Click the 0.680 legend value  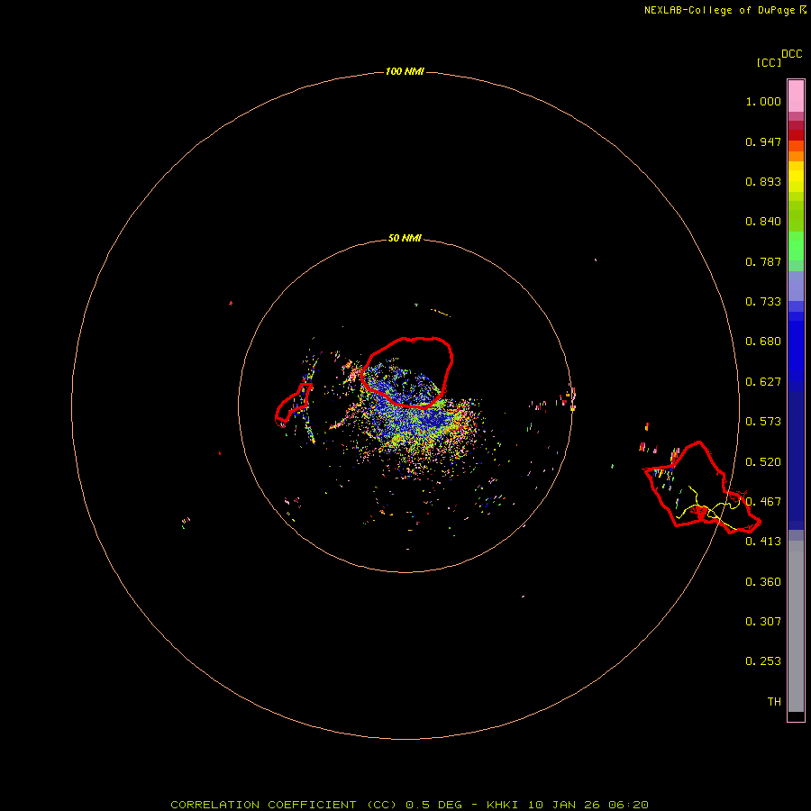coord(763,342)
